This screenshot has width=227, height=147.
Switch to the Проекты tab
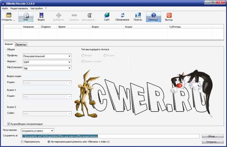pos(21,45)
